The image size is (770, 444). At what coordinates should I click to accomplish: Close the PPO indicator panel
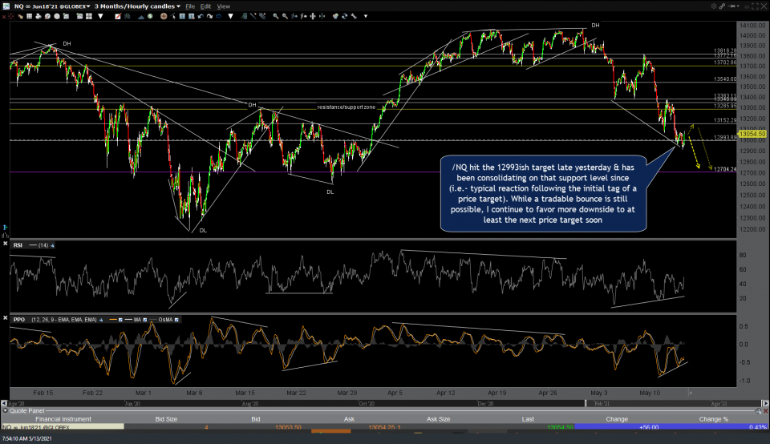click(6, 318)
